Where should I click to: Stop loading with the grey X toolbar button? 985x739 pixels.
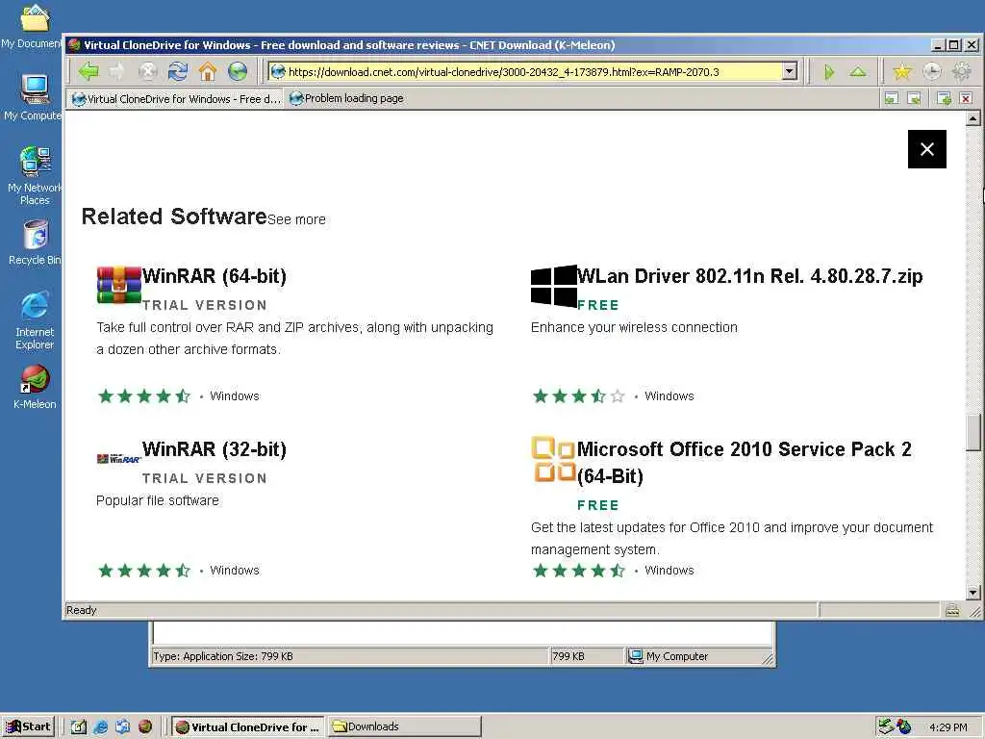(x=147, y=71)
